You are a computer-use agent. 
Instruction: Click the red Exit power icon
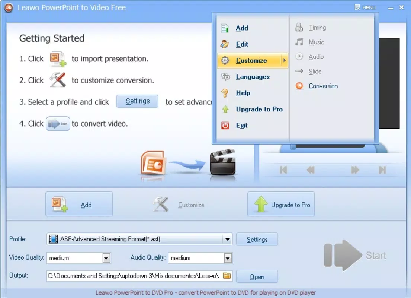click(x=225, y=126)
